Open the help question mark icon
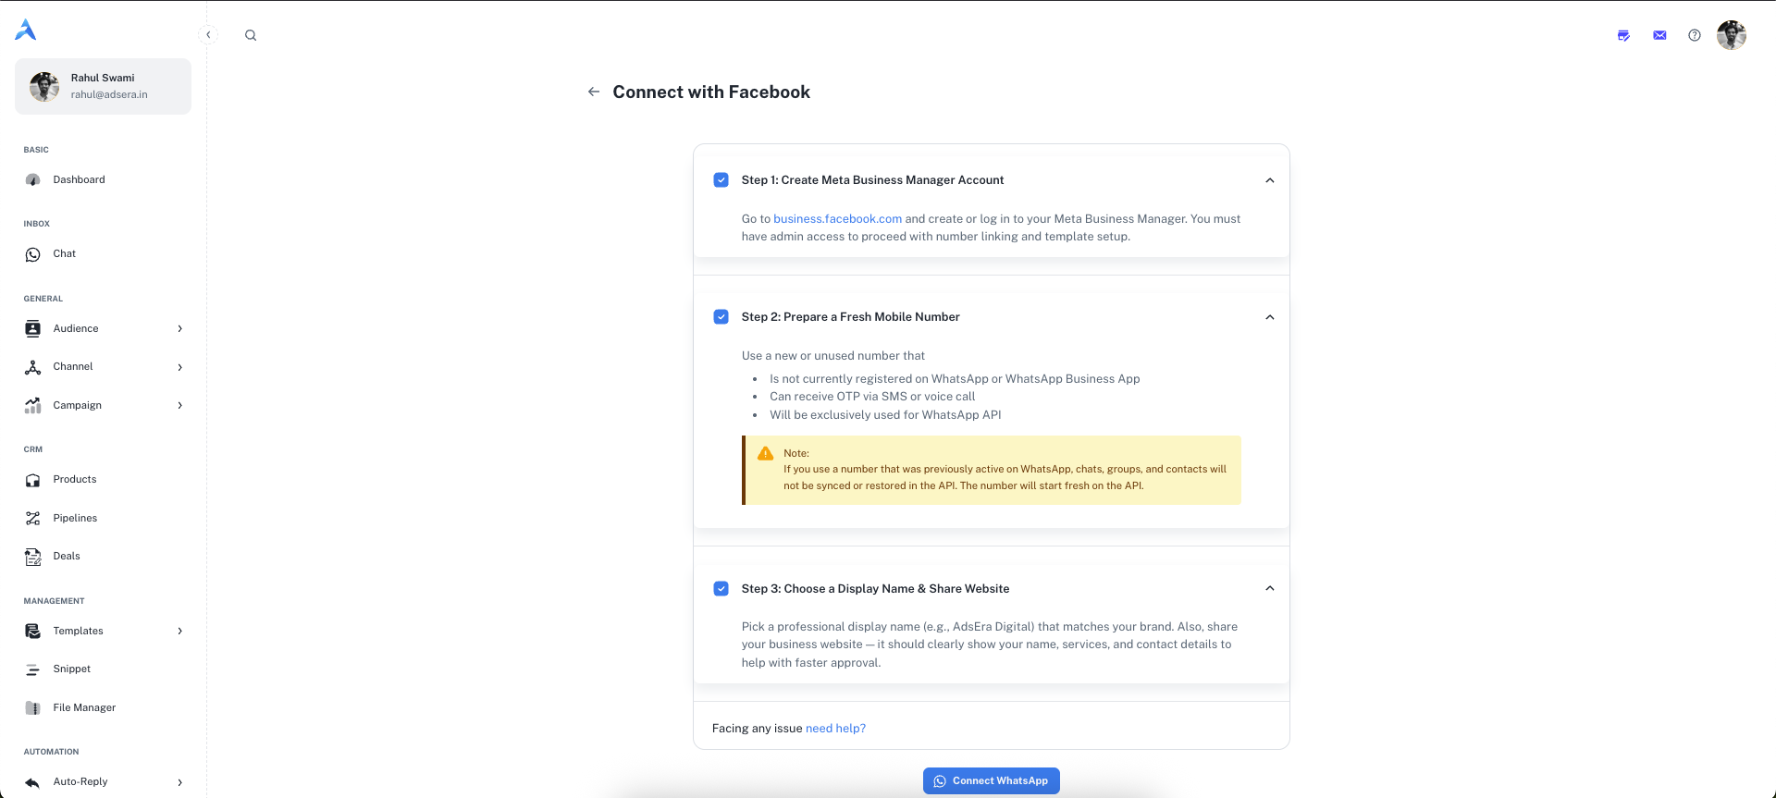The image size is (1776, 798). tap(1694, 35)
